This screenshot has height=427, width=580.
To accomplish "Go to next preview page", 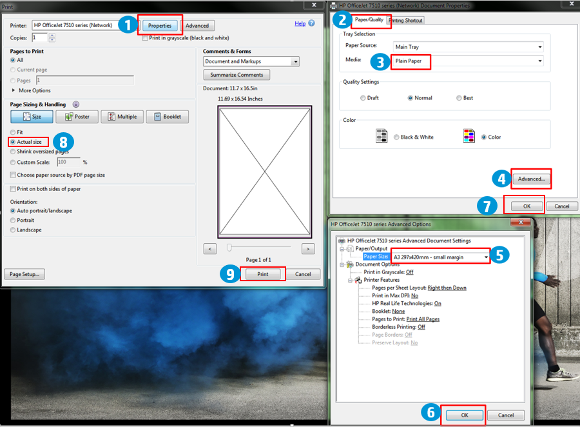I will 308,249.
